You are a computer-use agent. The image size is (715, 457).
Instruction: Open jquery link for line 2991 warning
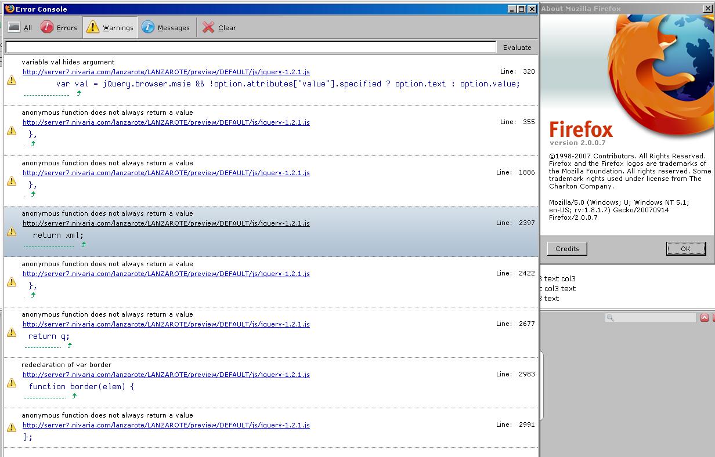[x=166, y=425]
